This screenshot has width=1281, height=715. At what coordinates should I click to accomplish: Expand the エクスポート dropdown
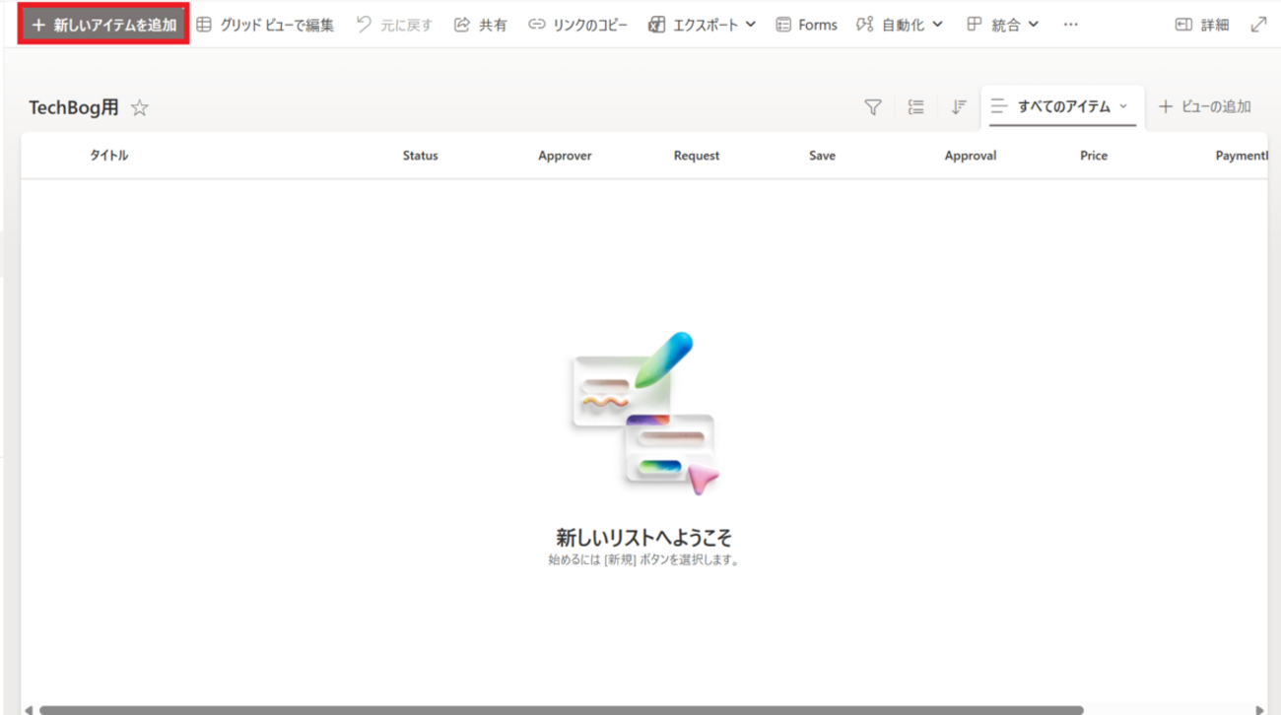[703, 26]
